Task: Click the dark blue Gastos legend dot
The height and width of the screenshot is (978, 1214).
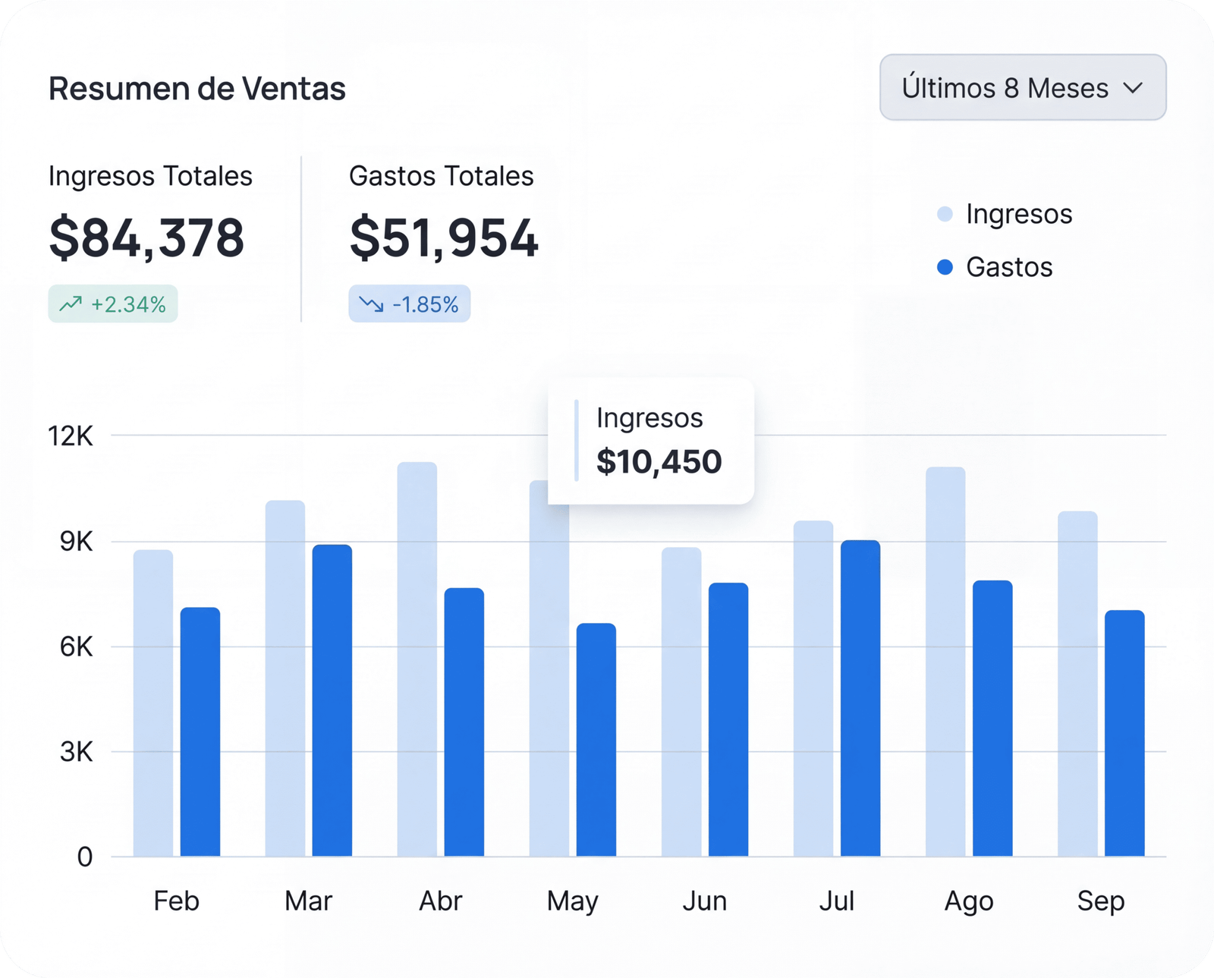Action: (x=945, y=267)
